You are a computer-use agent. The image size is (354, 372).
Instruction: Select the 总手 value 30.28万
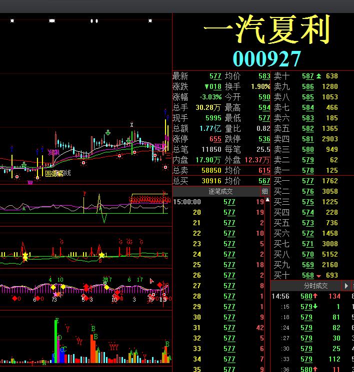pyautogui.click(x=208, y=108)
